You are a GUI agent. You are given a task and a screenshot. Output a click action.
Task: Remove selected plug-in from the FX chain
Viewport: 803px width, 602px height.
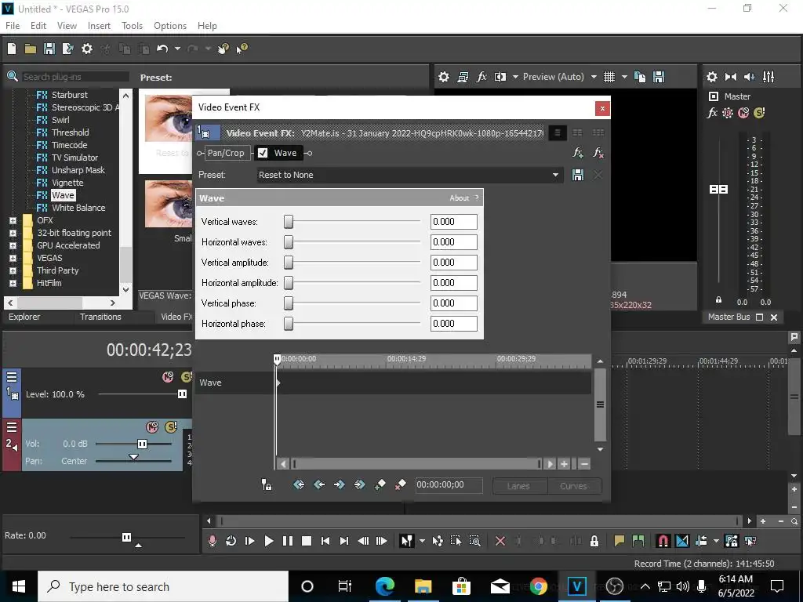pyautogui.click(x=598, y=153)
